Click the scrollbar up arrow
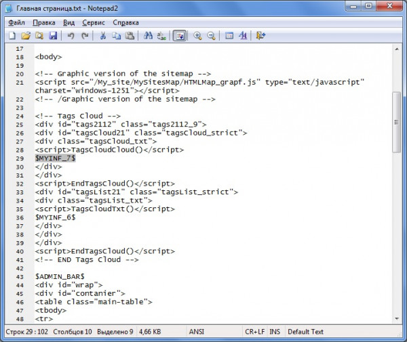This screenshot has width=407, height=342. 397,49
